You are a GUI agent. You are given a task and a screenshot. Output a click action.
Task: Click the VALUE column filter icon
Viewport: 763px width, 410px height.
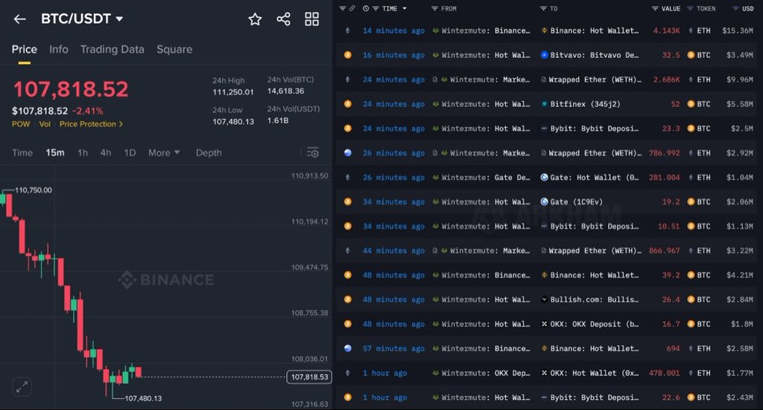tap(654, 9)
